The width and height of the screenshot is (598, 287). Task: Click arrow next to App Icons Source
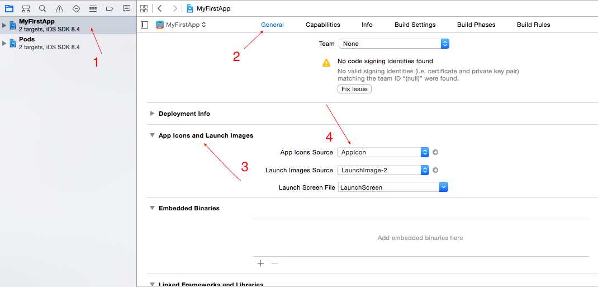click(435, 152)
